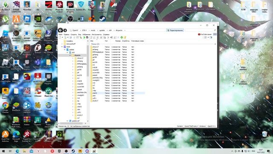Click the OpenIV 4.1 status bar label
Image resolution: width=273 pixels, height=154 pixels.
[x=212, y=126]
